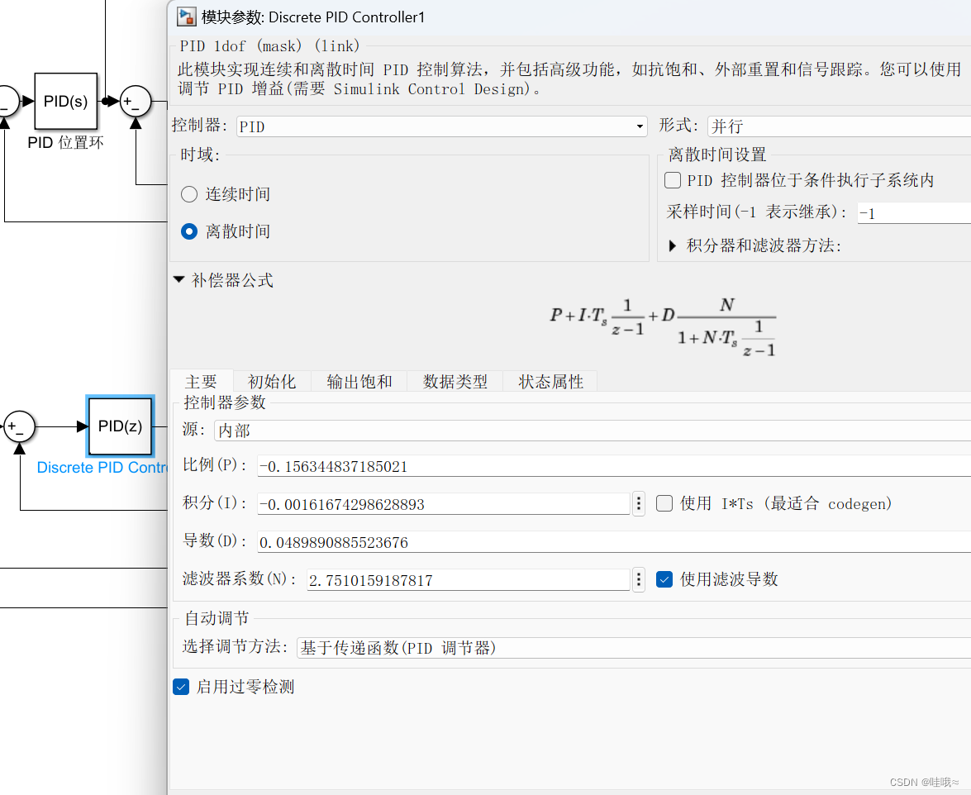Open the source (源) dropdown showing 内部
The width and height of the screenshot is (971, 795).
coord(593,431)
